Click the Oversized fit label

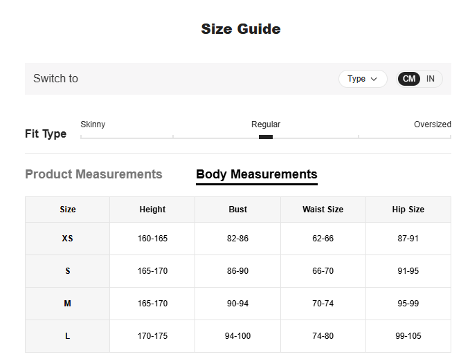coord(432,124)
